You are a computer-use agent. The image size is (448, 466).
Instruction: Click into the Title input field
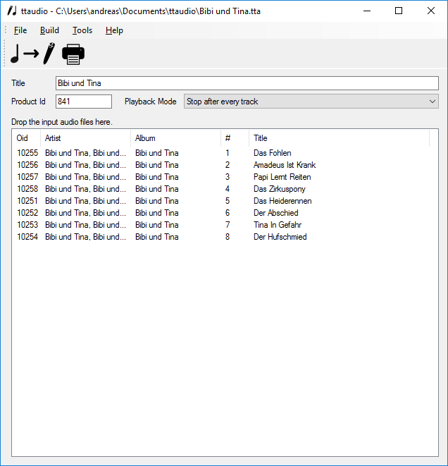(247, 83)
